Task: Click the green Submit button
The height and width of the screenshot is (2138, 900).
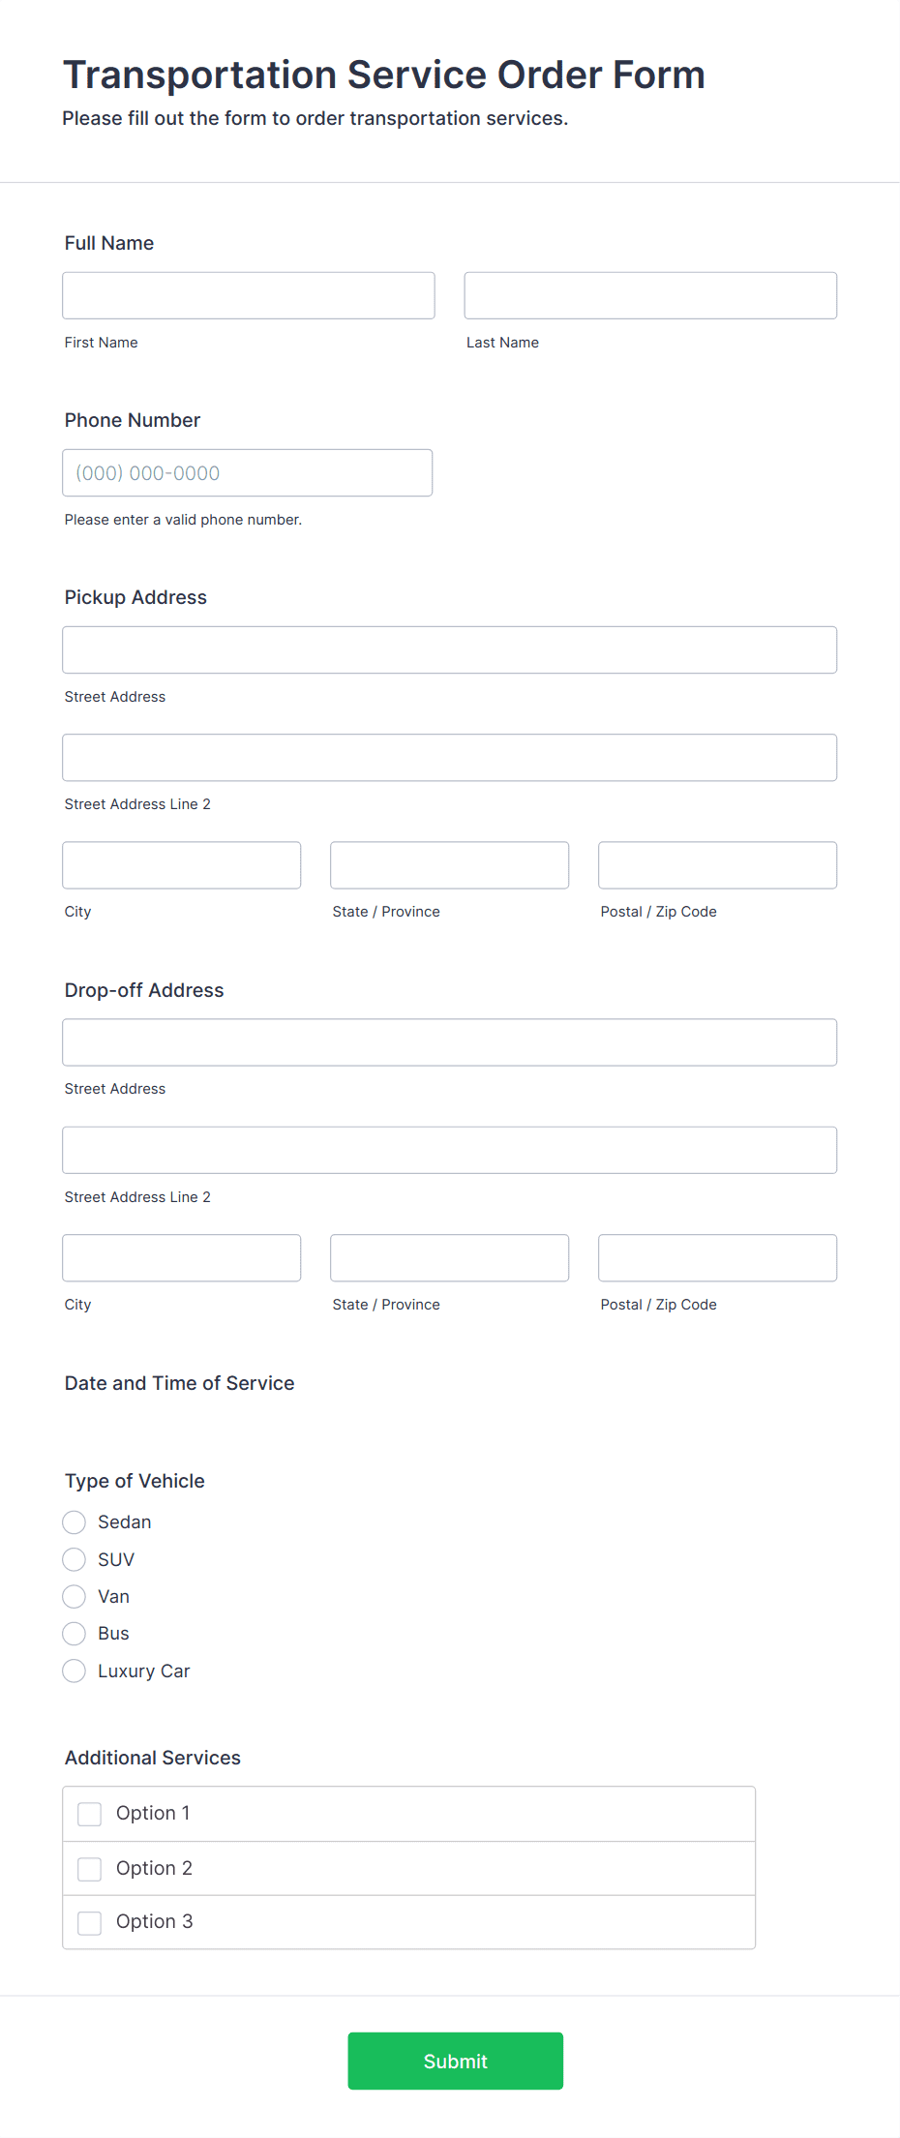Action: click(x=456, y=2061)
